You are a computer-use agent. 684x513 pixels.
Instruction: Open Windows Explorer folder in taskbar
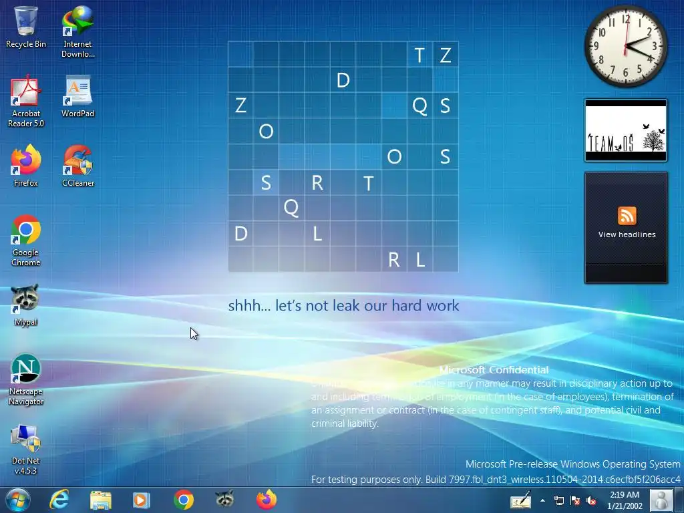point(100,500)
